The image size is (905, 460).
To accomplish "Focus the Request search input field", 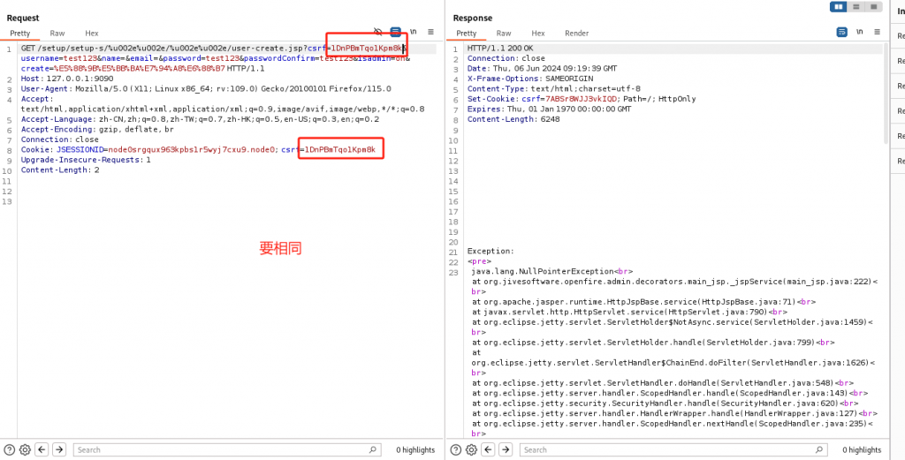I will (227, 449).
